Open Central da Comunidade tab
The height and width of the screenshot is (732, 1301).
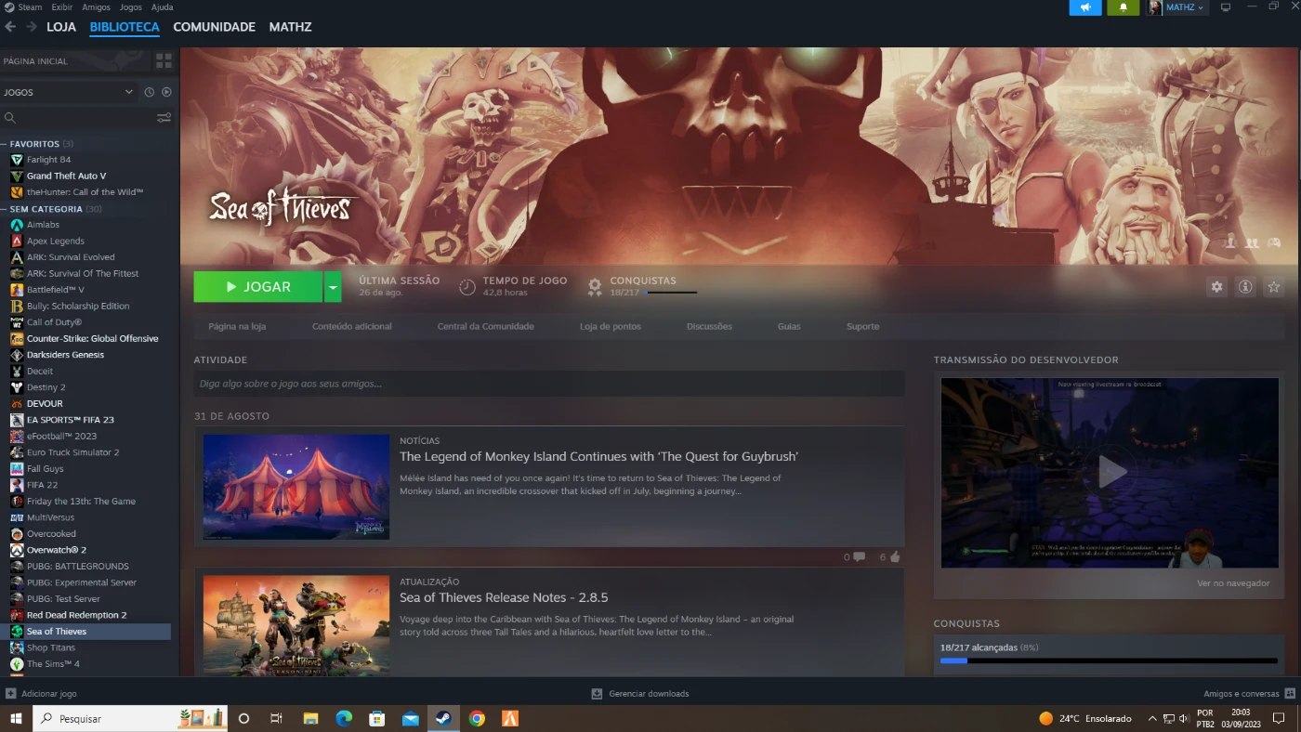[485, 326]
